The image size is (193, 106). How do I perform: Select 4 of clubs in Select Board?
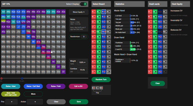99,62
